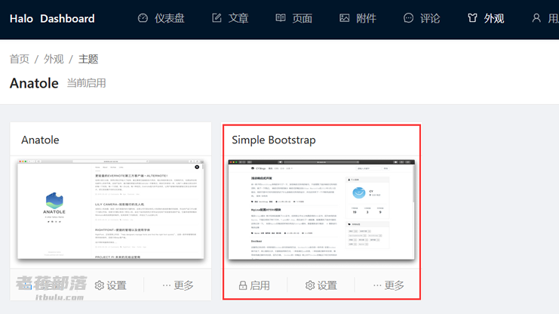Click ellipsis icon on Simple Bootstrap card
The height and width of the screenshot is (314, 559).
377,285
